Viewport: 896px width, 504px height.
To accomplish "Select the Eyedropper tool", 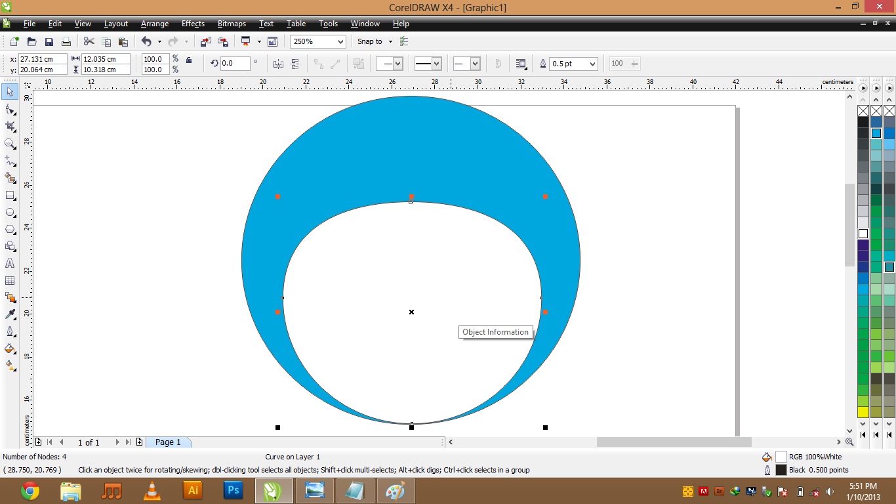I will pos(10,314).
